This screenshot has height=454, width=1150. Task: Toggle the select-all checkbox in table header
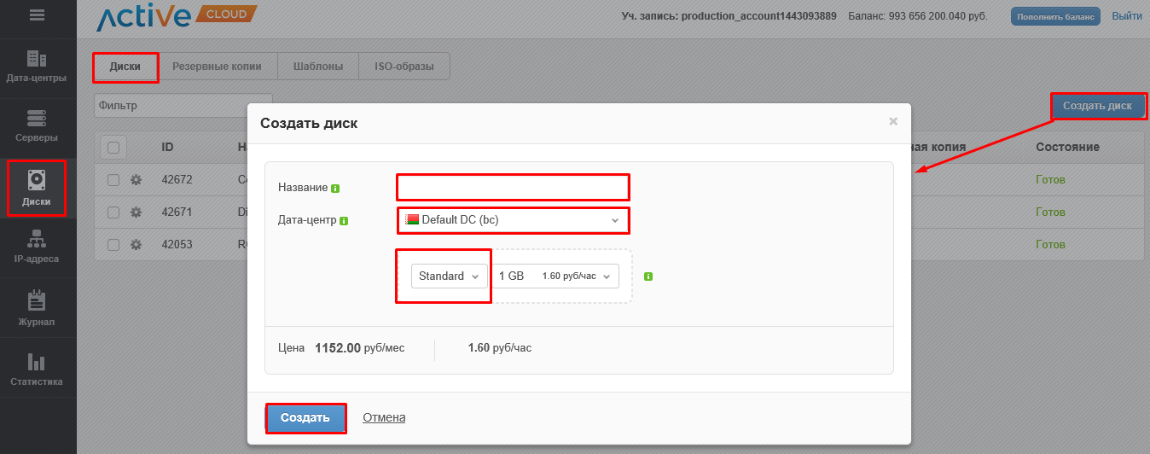[x=113, y=147]
